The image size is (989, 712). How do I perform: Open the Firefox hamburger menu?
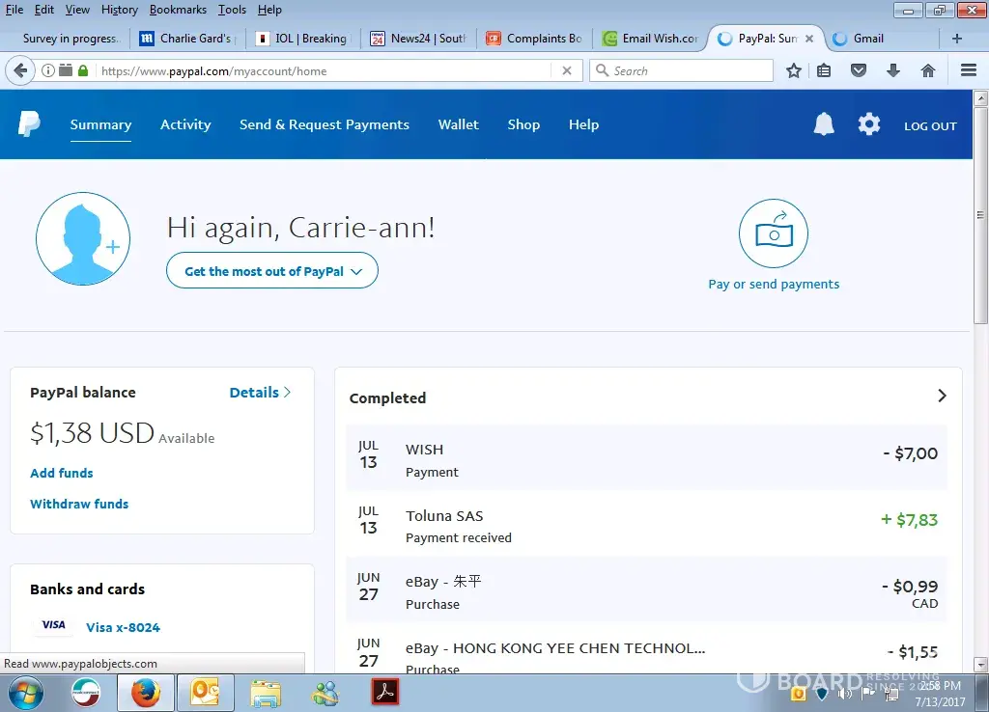[969, 70]
